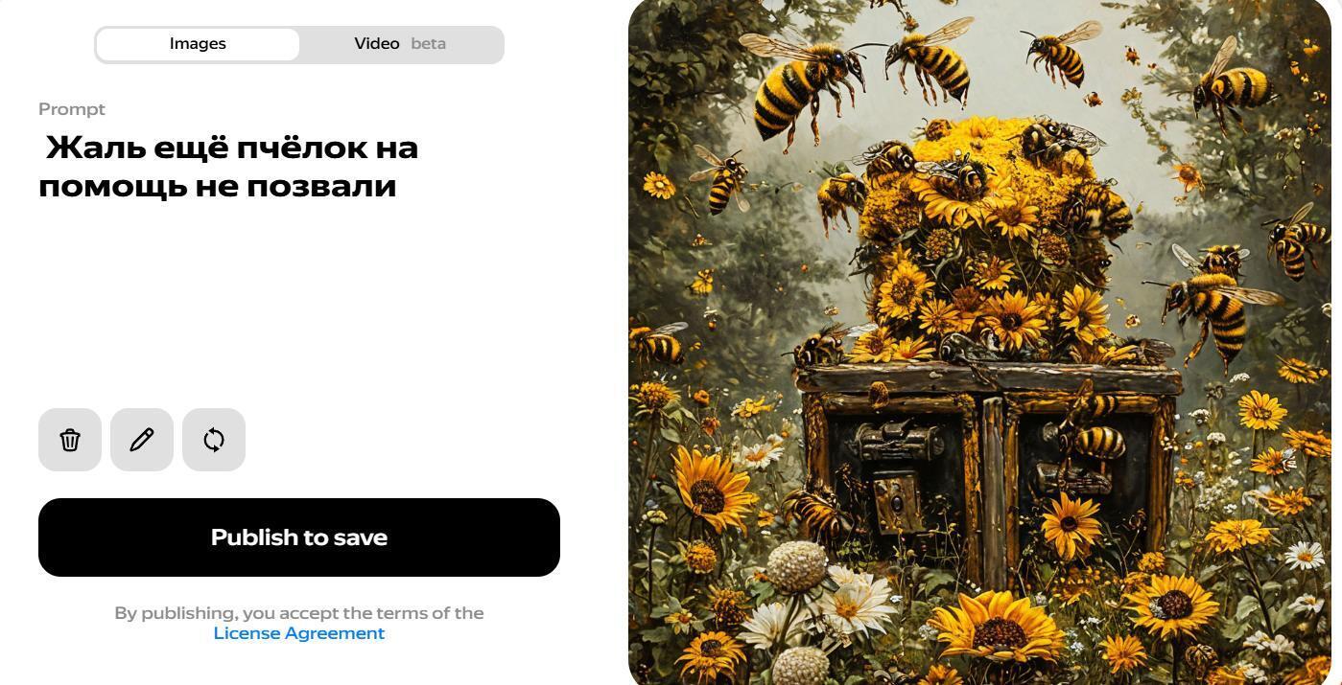
Task: Open the License Agreement link
Action: 299,633
